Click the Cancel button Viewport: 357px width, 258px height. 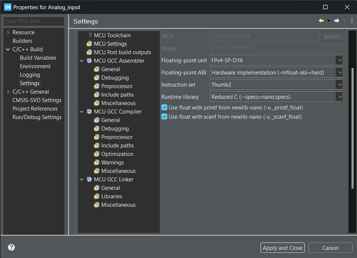330,248
